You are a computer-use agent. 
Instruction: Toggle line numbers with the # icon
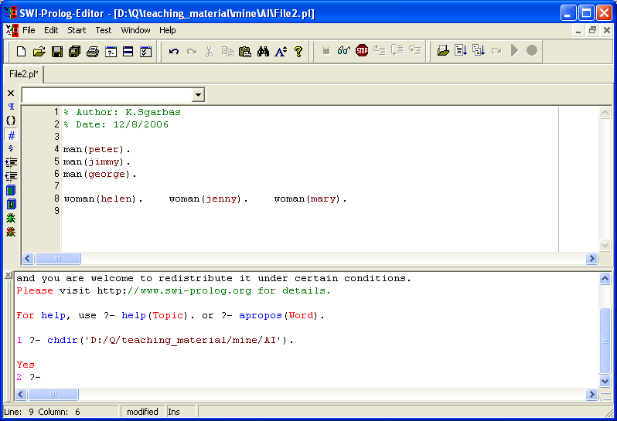click(x=11, y=136)
